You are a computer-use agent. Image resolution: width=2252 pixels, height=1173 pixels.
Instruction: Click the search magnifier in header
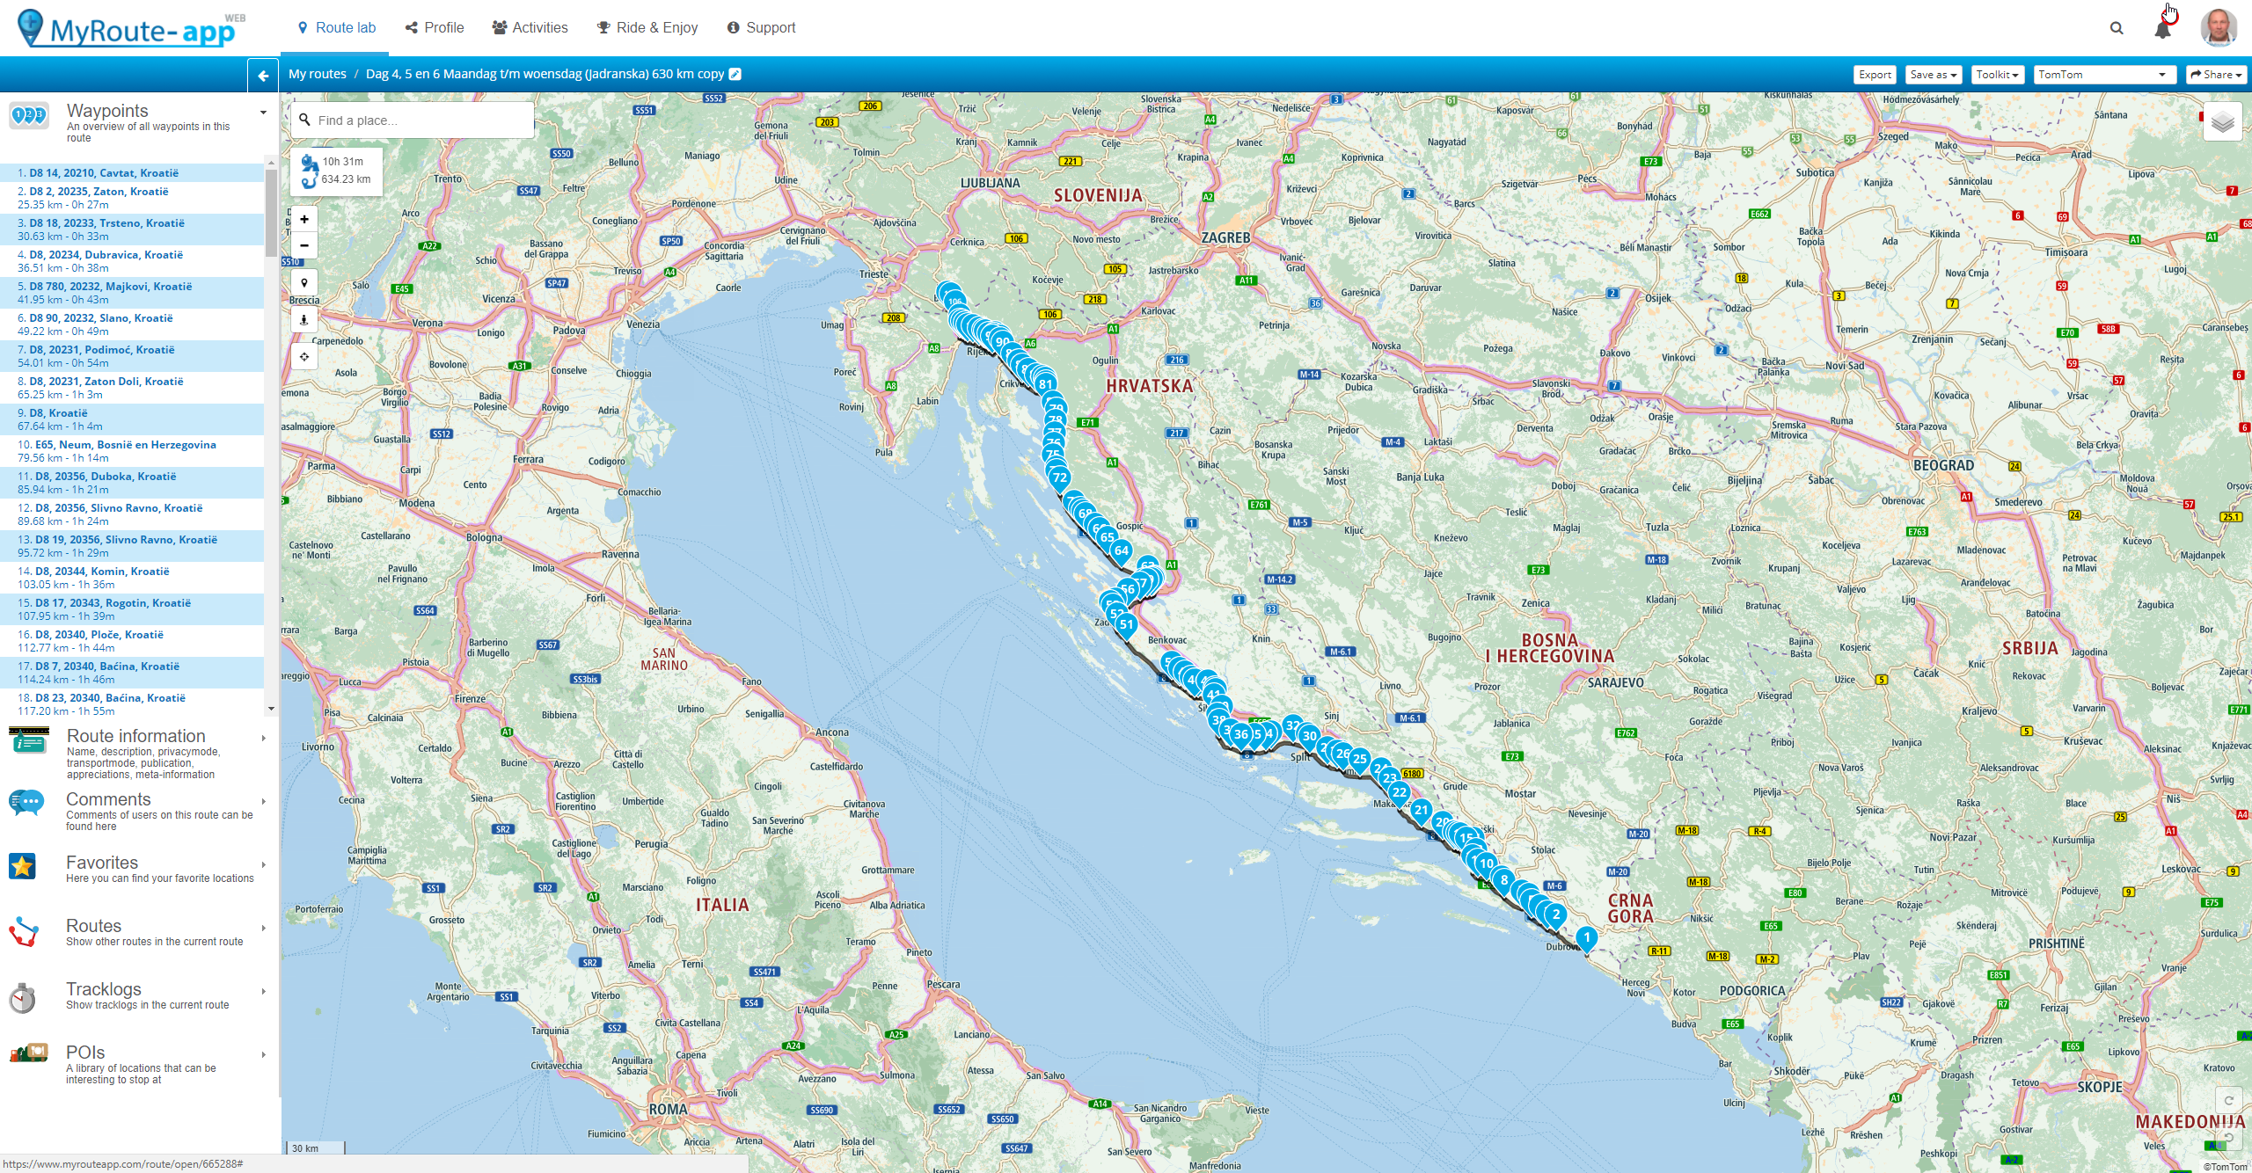coord(2117,28)
